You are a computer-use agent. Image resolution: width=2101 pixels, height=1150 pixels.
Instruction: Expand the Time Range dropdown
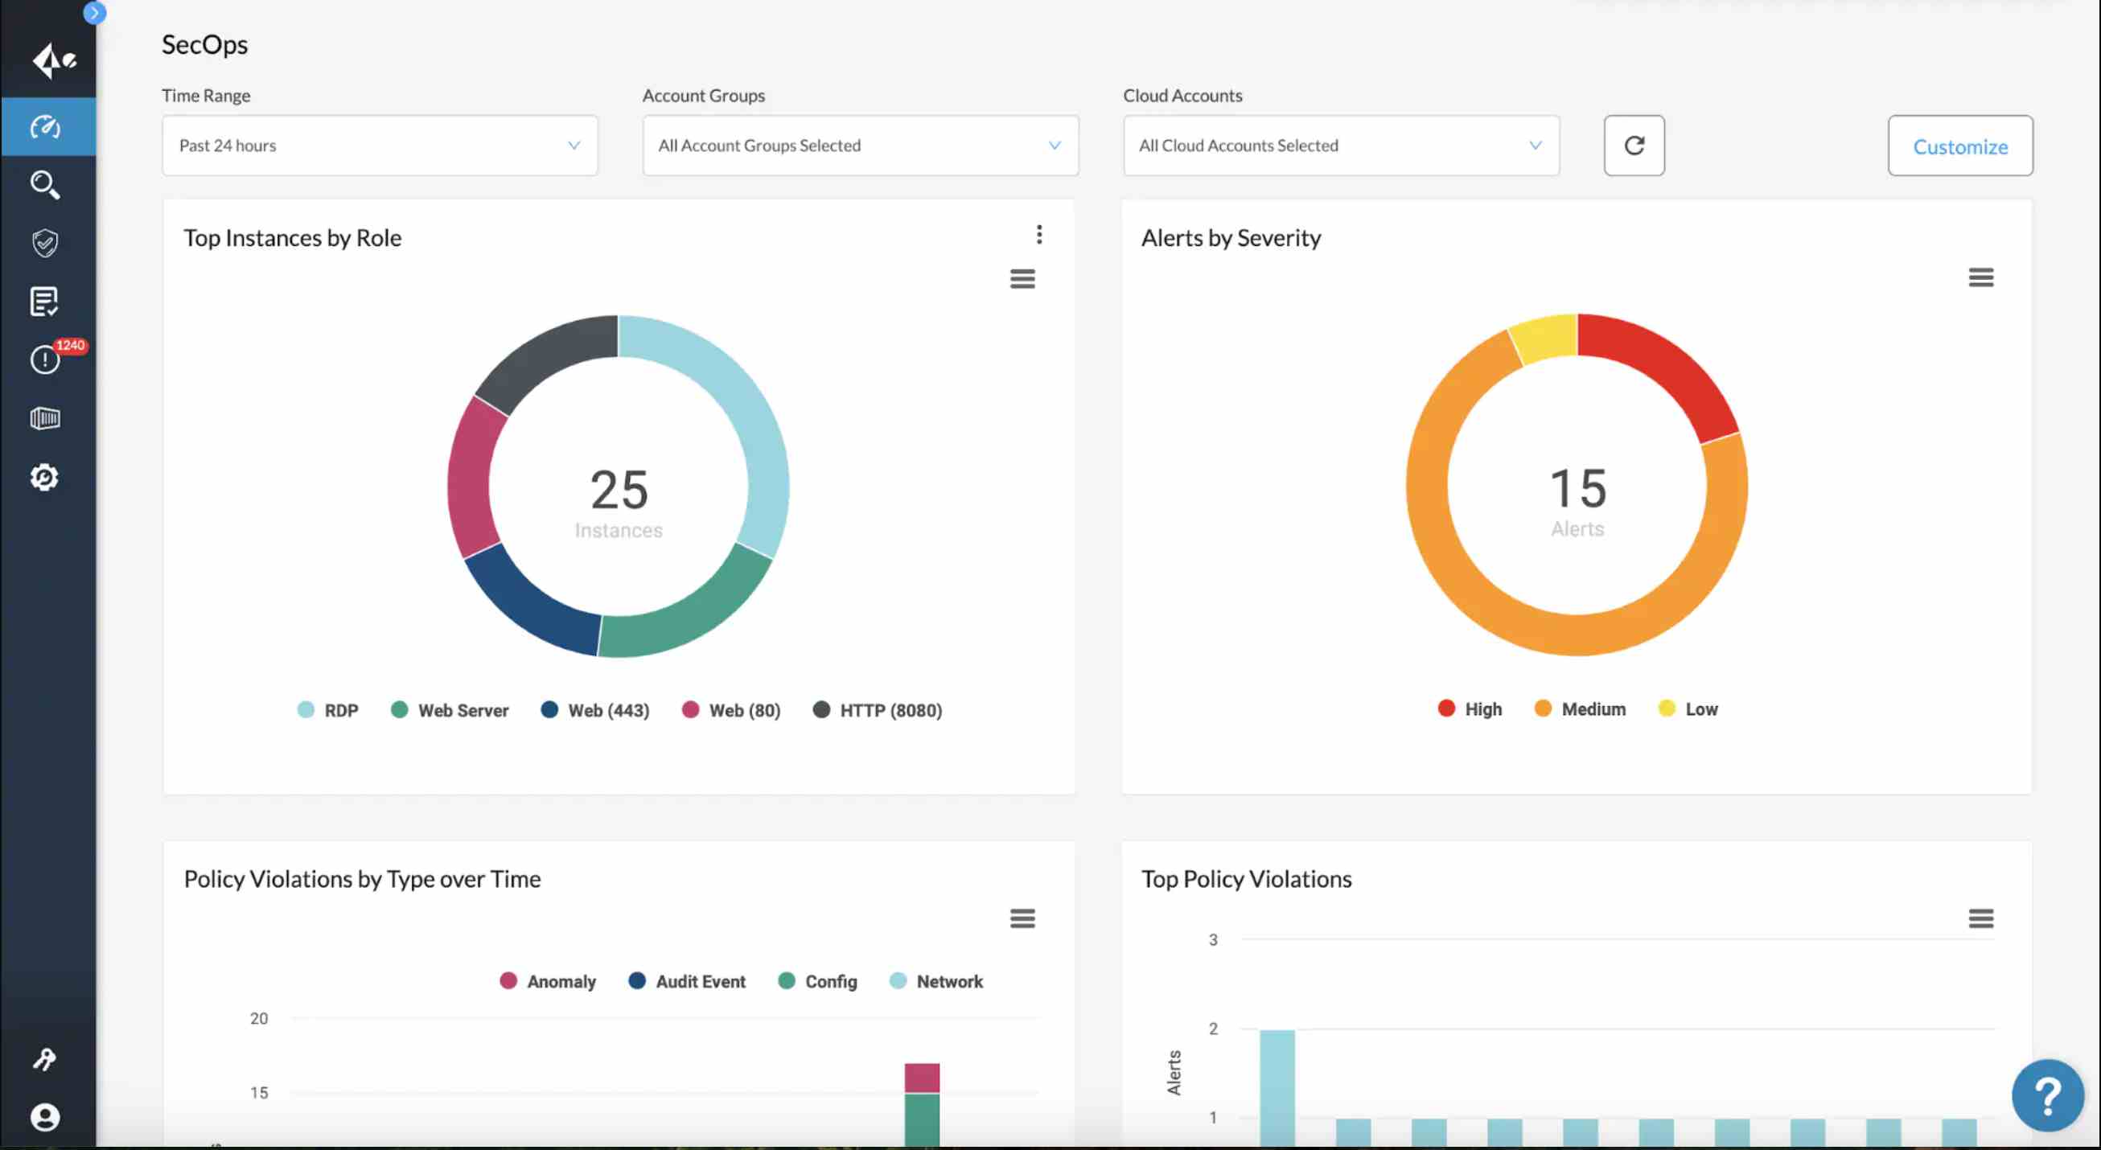click(379, 146)
